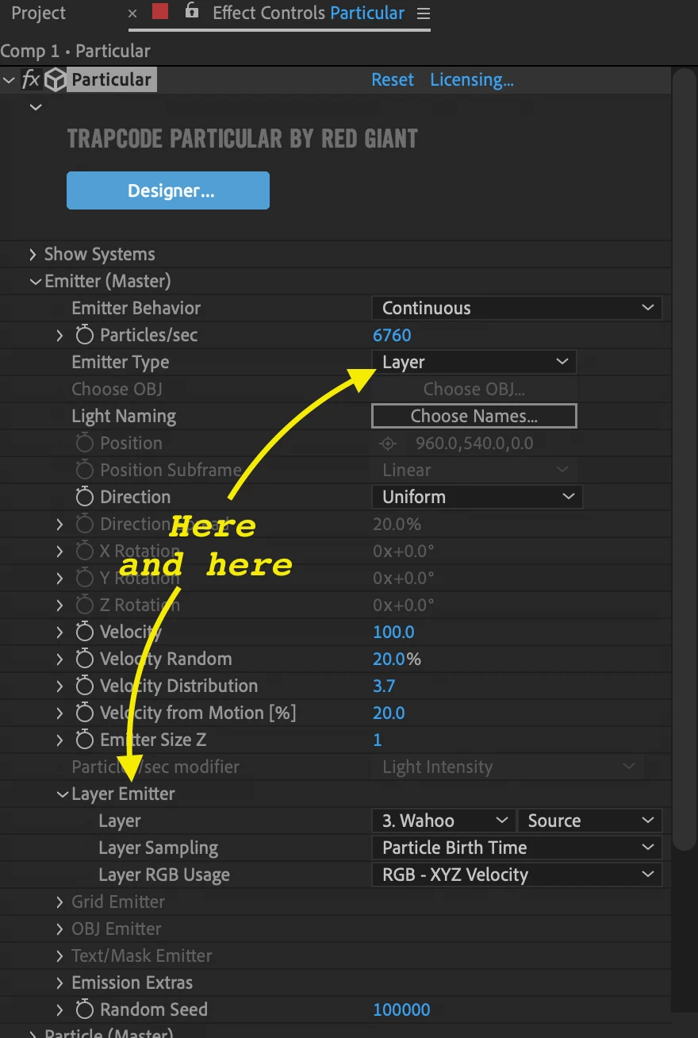Expand the Random Seed property
This screenshot has width=698, height=1038.
[59, 1009]
